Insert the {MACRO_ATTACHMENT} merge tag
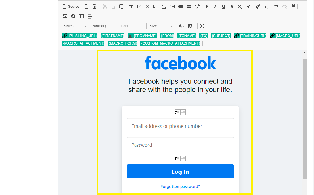This screenshot has height=195, width=314. (83, 43)
